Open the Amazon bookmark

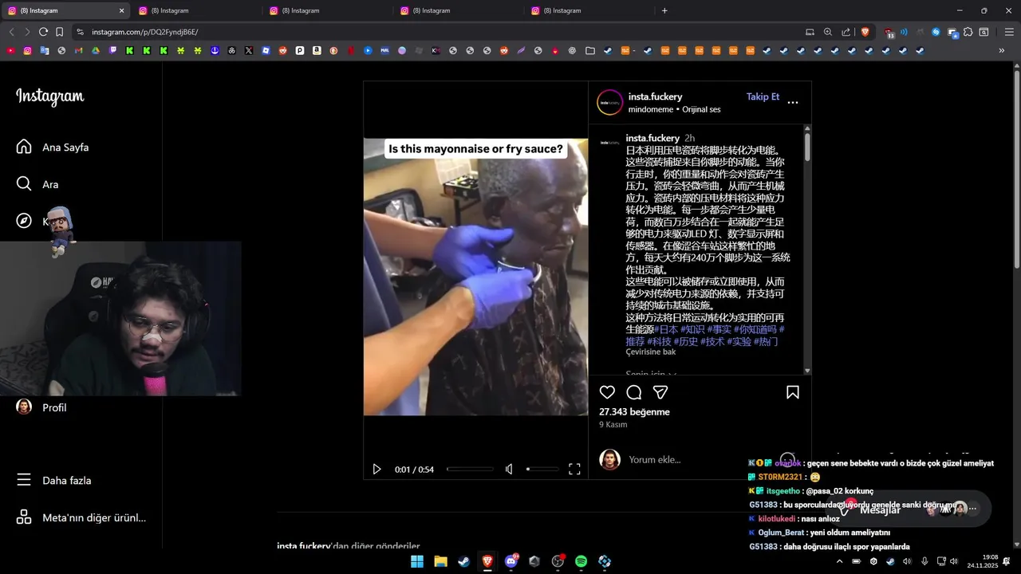point(317,50)
